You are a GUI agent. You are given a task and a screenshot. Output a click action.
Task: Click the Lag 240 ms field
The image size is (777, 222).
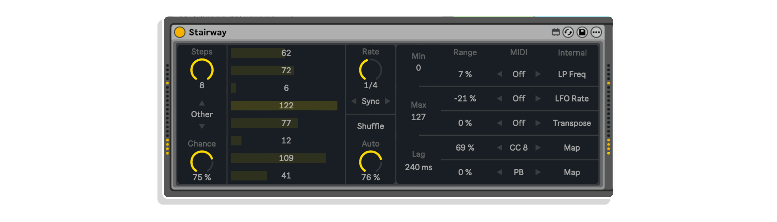[418, 167]
